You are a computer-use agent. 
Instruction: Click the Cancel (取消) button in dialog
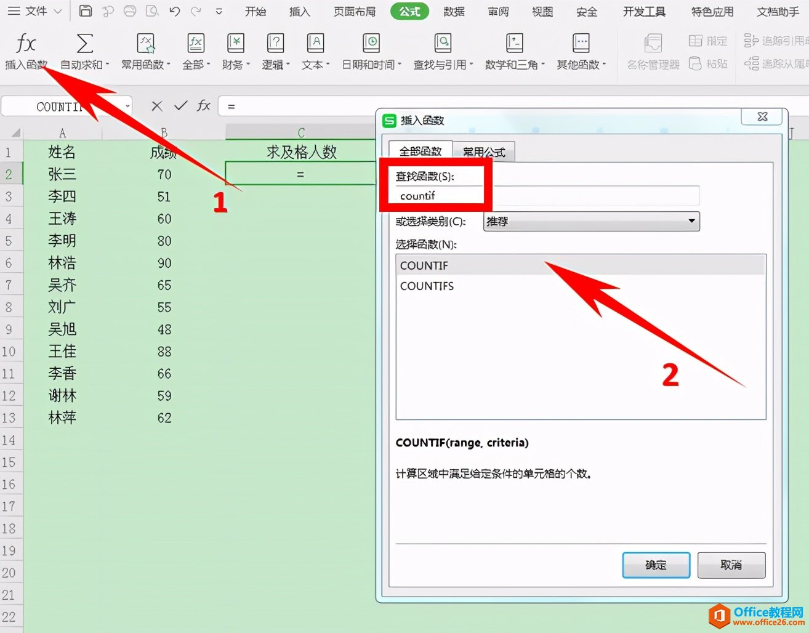pyautogui.click(x=731, y=565)
